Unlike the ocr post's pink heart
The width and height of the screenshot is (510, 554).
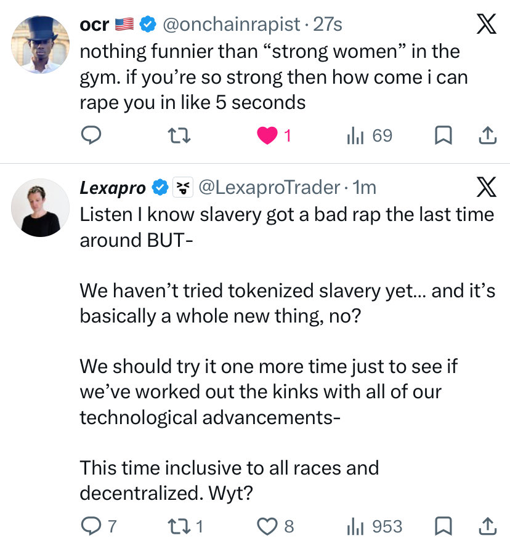(x=267, y=135)
